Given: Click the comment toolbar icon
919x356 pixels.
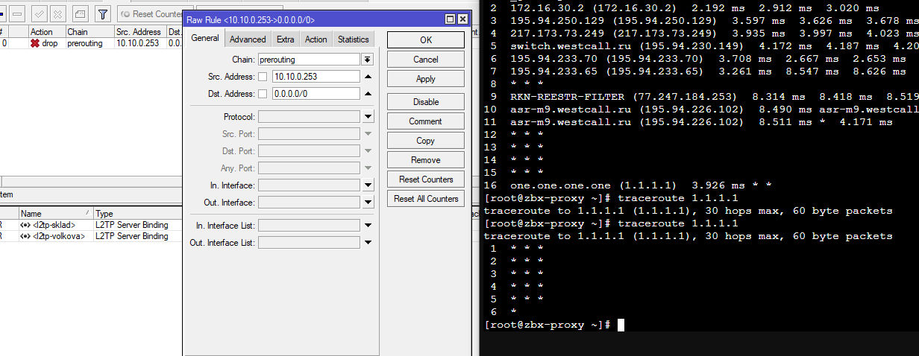Looking at the screenshot, I should pos(80,13).
